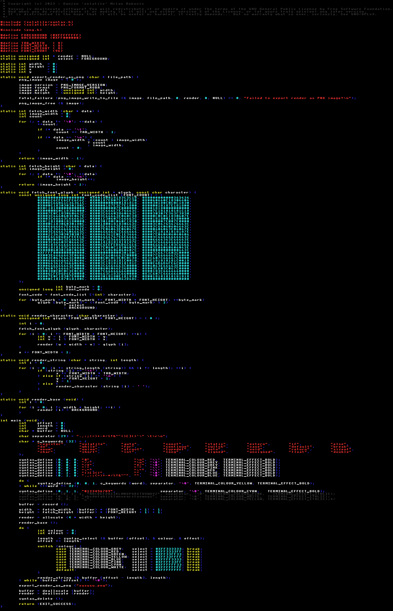Image resolution: width=393 pixels, height=611 pixels.
Task: Click the 'render_base ();' call in main
Action: coord(38,523)
